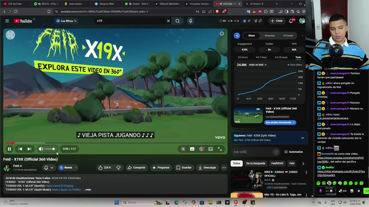Image resolution: width=369 pixels, height=207 pixels.
Task: Click the Summarize button
Action: point(293,152)
